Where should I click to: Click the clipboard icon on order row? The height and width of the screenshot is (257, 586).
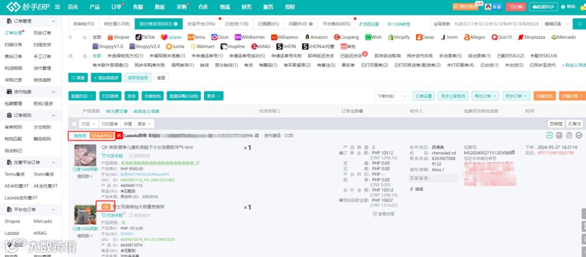(x=569, y=135)
